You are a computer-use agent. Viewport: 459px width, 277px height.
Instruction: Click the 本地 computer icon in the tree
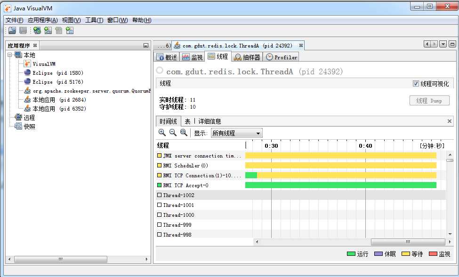(x=18, y=55)
